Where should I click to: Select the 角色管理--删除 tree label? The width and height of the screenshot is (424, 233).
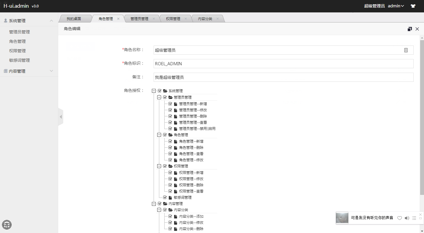191,147
